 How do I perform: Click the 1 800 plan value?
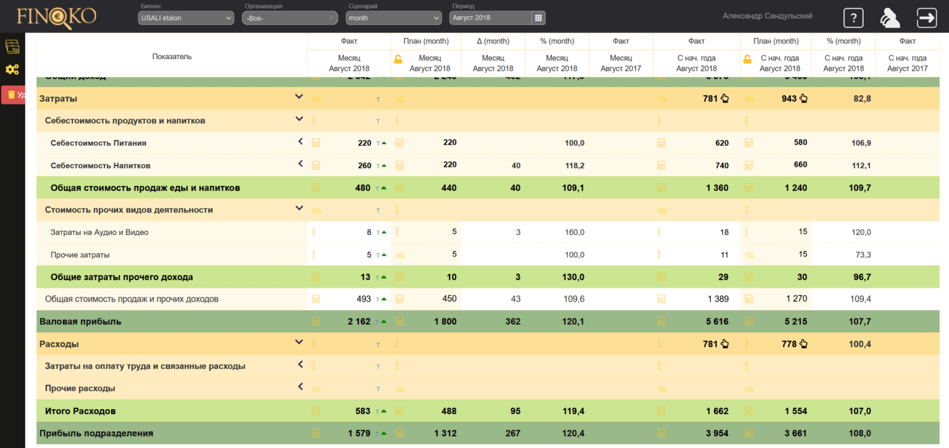pos(445,321)
